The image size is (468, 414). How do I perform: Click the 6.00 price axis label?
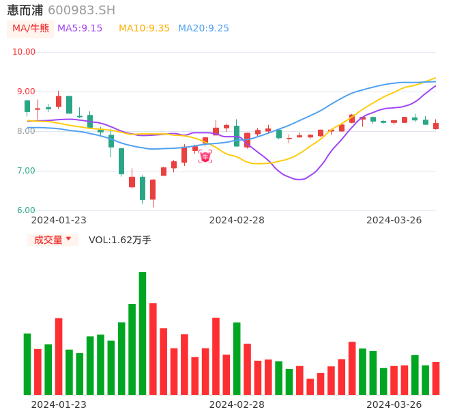[26, 210]
